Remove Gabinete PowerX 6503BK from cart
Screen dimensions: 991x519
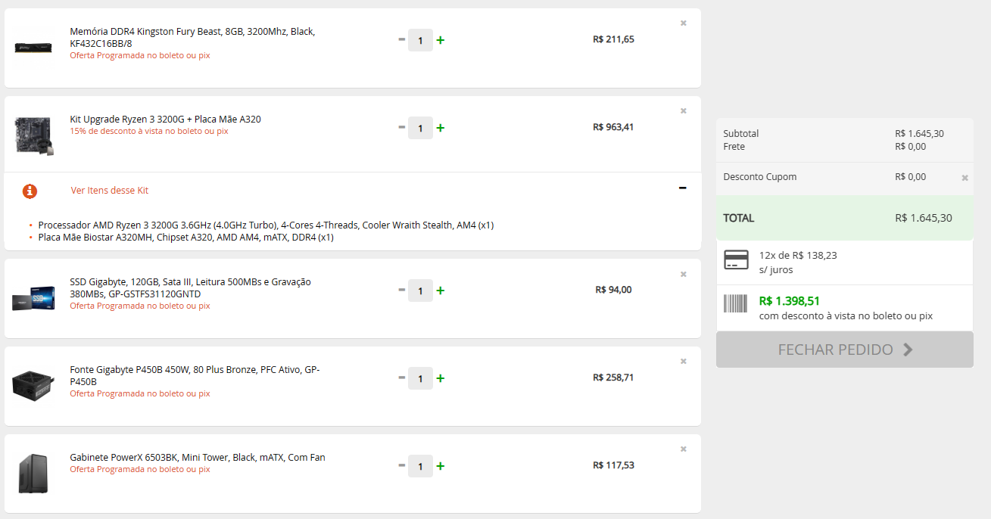[684, 449]
